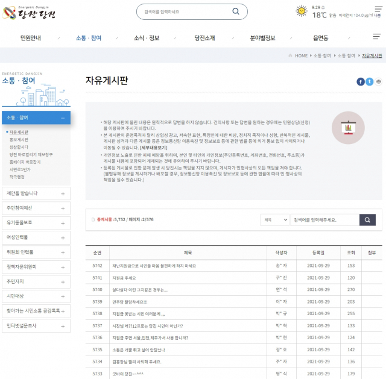Collapse the 소통·참여 sidebar section
The height and width of the screenshot is (379, 386).
point(63,118)
